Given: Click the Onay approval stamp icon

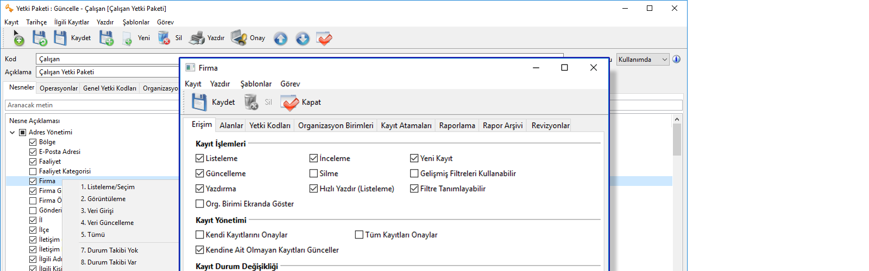Looking at the screenshot, I should click(239, 38).
